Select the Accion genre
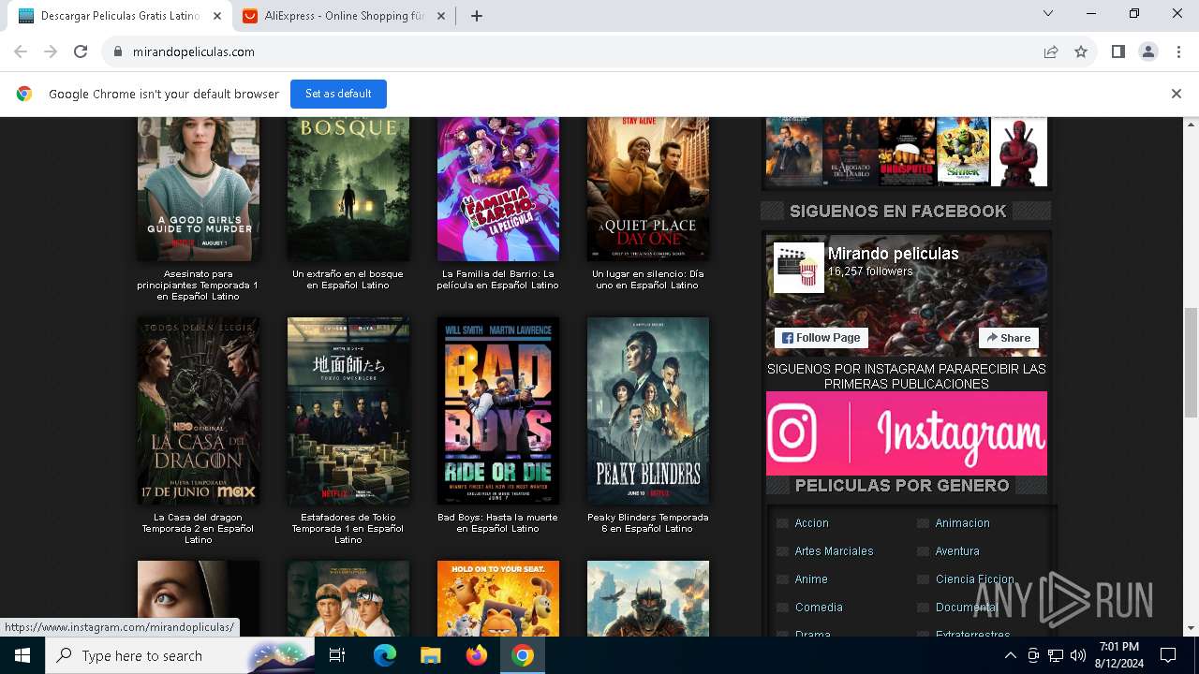The image size is (1199, 674). (811, 523)
